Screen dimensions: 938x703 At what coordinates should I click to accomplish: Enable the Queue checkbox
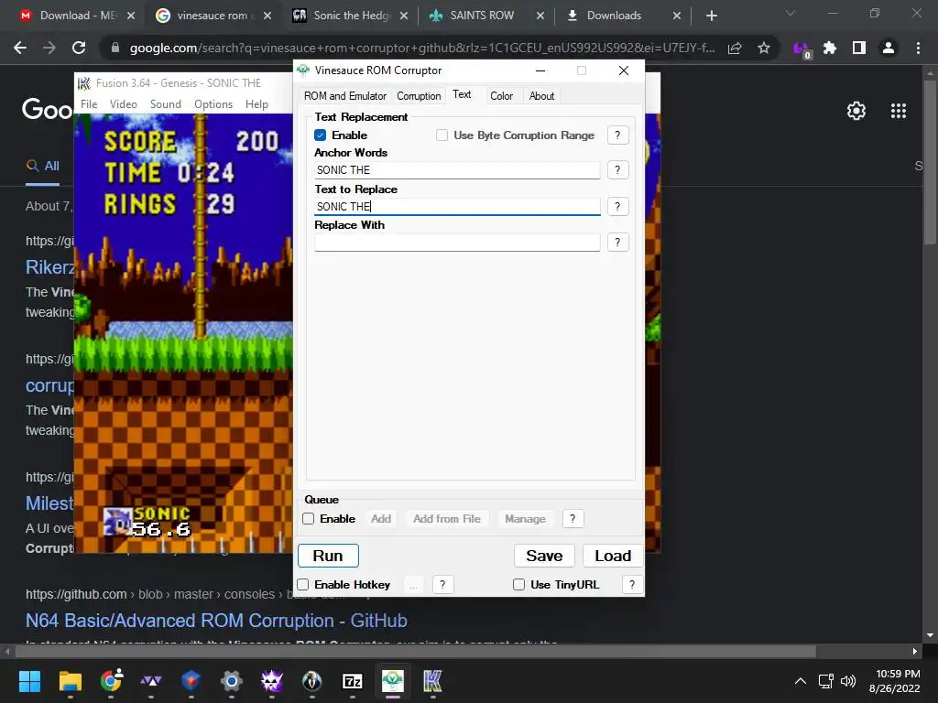tap(309, 519)
